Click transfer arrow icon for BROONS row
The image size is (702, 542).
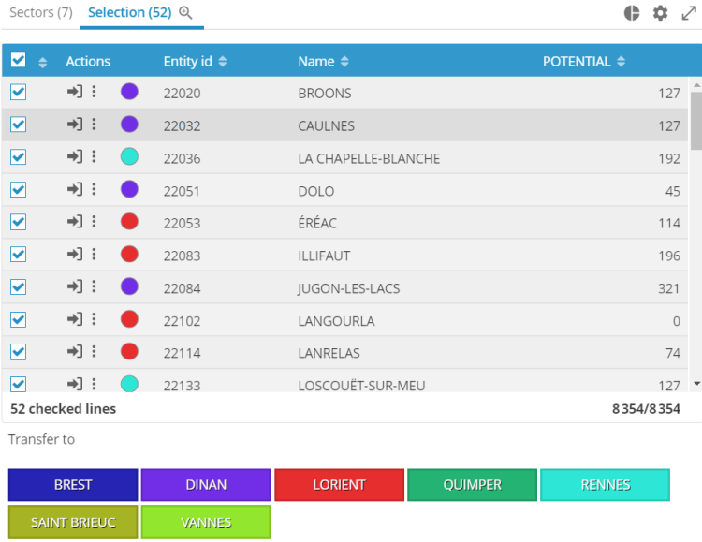click(75, 92)
